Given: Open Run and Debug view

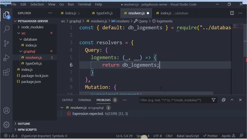Looking at the screenshot, I should [x=6, y=58].
